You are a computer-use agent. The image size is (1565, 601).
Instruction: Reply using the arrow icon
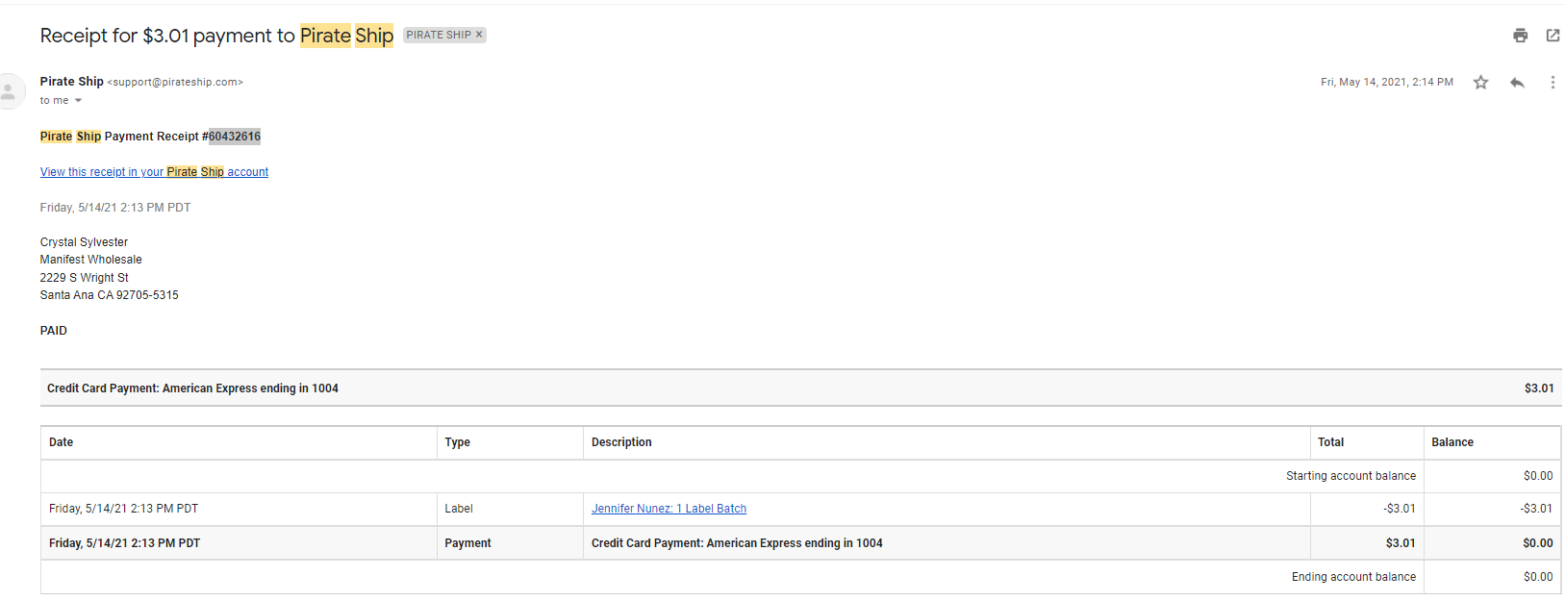click(x=1517, y=83)
